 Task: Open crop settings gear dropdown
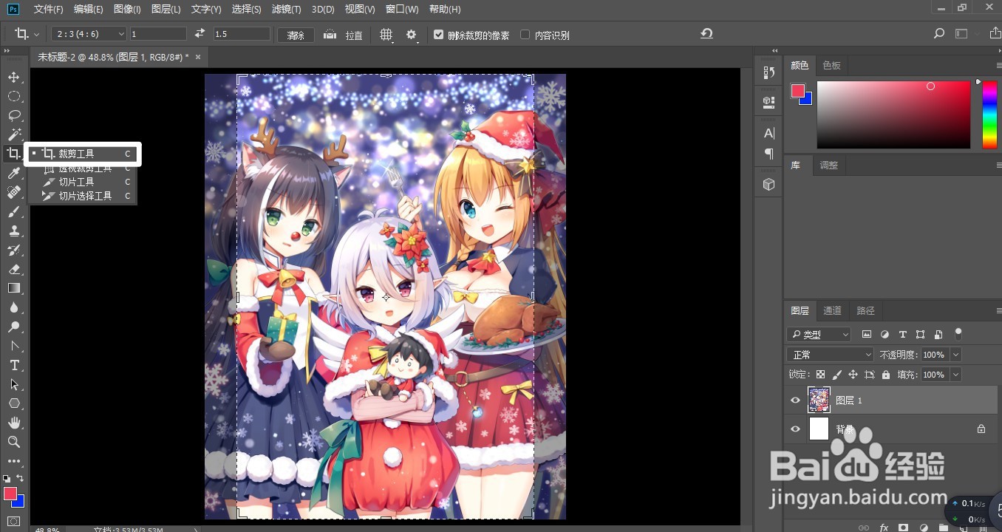point(412,35)
